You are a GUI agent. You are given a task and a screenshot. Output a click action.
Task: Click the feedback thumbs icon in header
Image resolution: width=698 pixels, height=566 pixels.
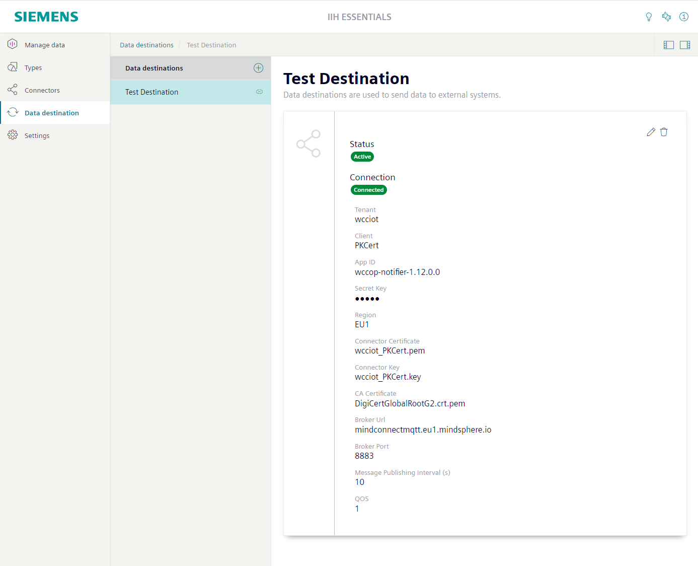(x=666, y=17)
